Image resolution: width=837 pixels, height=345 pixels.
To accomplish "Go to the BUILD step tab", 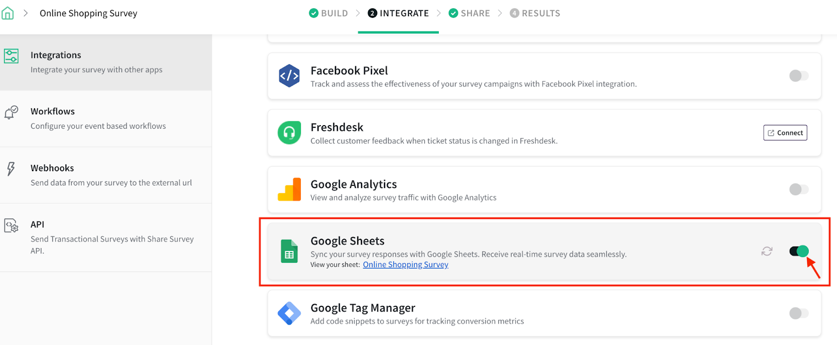I will [x=329, y=13].
